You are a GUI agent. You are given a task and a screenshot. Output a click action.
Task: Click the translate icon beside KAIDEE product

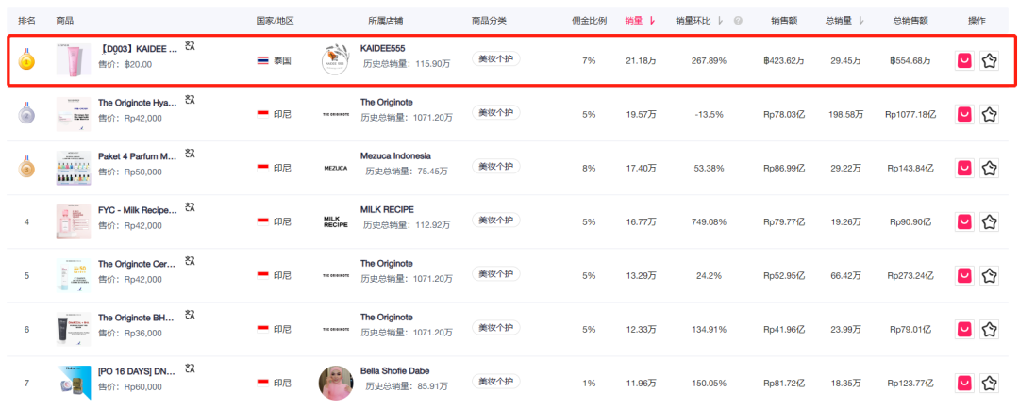191,46
